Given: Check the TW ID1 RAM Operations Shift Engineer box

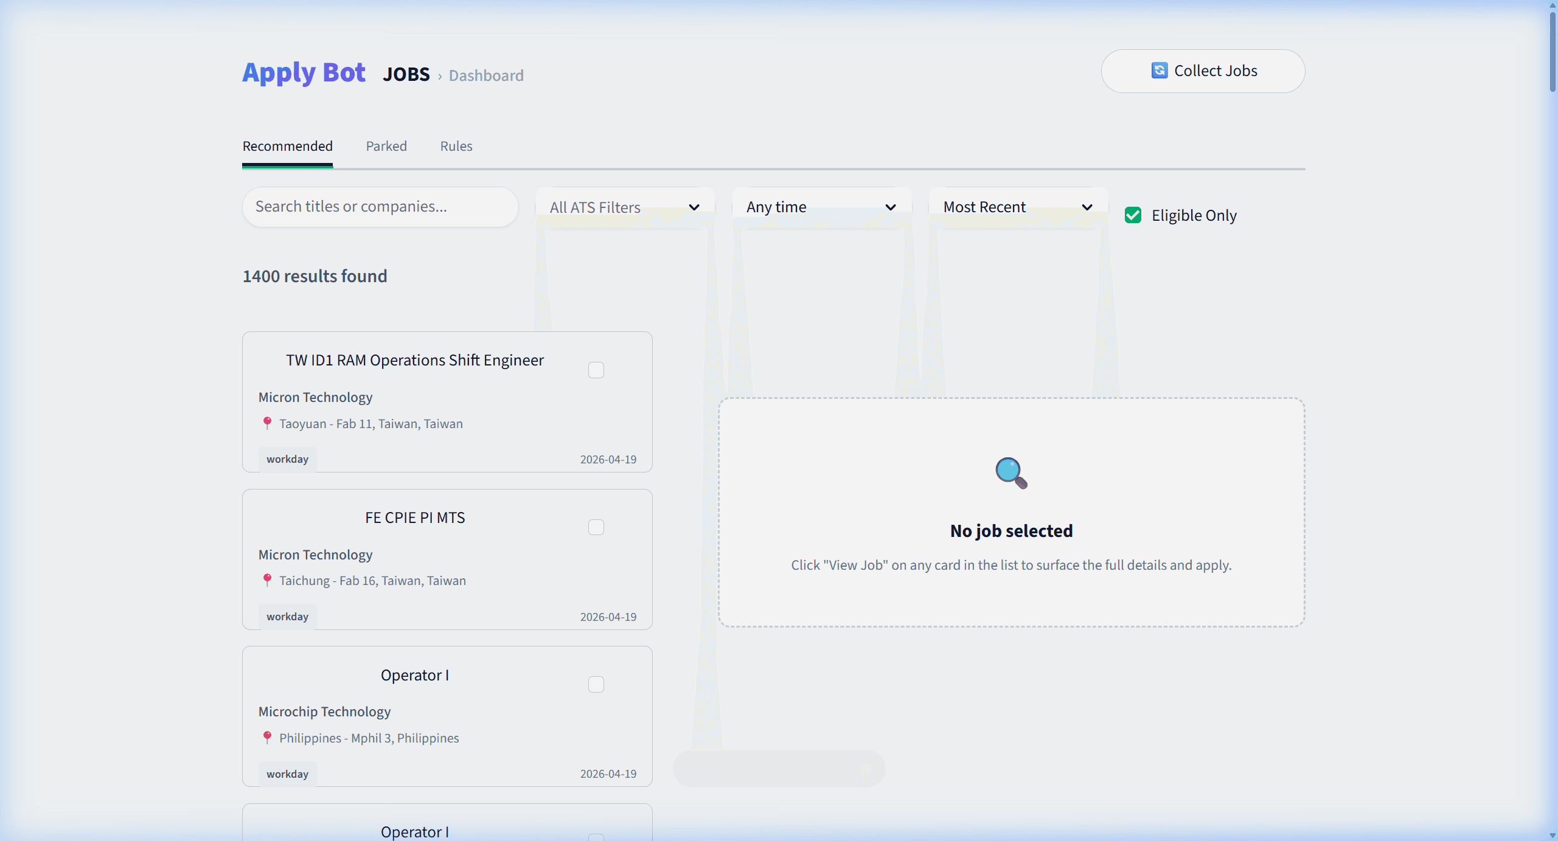Looking at the screenshot, I should pyautogui.click(x=596, y=370).
